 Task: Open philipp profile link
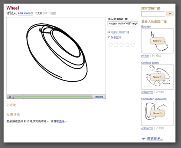click(145, 56)
